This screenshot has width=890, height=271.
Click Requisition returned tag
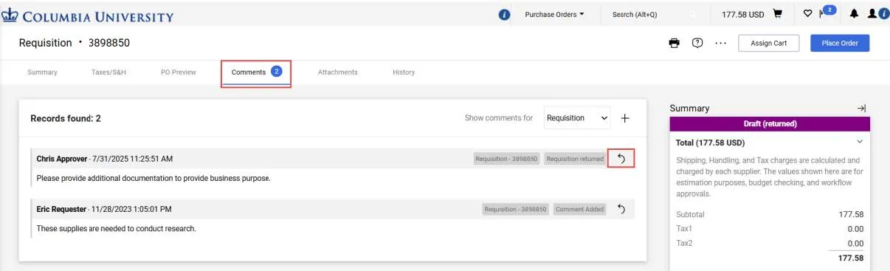coord(575,159)
